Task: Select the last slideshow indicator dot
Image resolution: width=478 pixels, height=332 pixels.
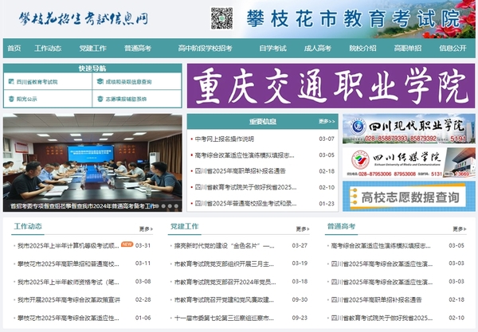Action: (x=176, y=206)
